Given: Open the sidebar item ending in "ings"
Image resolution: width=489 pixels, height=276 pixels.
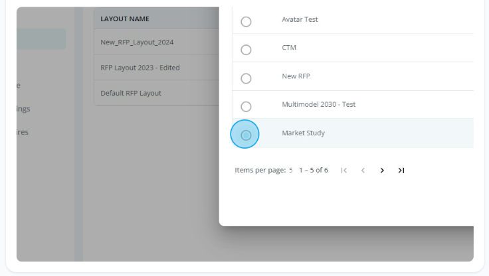Looking at the screenshot, I should [x=23, y=109].
